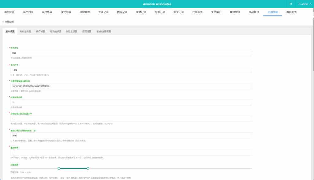Click the refresh icon in the header

291,4
